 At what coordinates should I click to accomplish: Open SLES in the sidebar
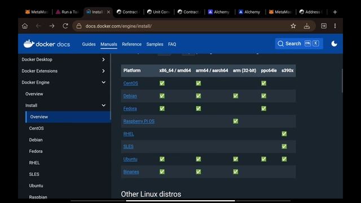(34, 174)
